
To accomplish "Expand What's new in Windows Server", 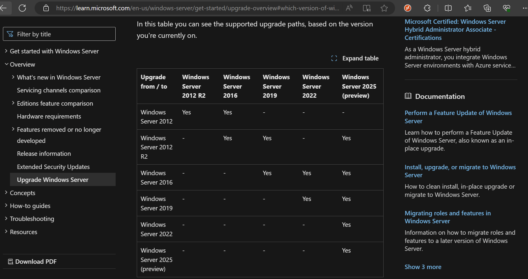I will pos(13,77).
